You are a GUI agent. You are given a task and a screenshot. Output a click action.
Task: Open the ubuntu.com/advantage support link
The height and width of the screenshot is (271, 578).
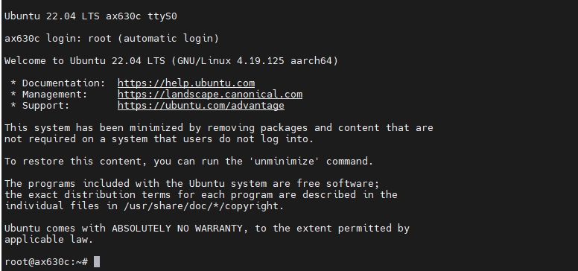coord(201,106)
